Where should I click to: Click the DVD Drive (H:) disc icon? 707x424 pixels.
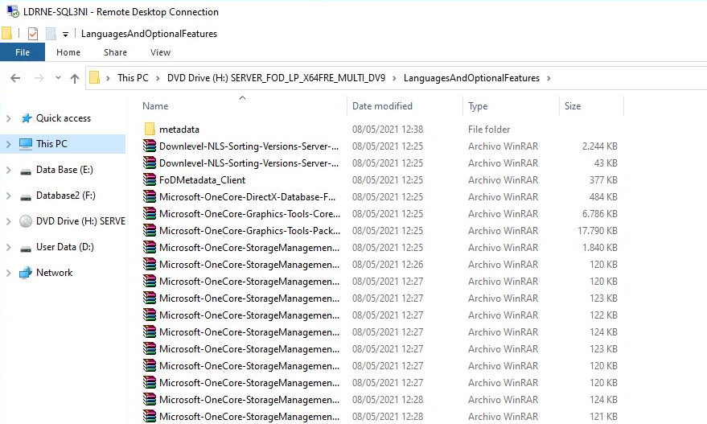point(26,221)
